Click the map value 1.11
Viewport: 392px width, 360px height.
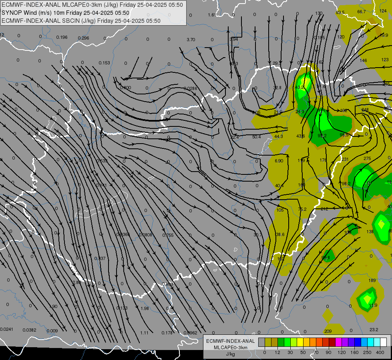[x=144, y=333]
